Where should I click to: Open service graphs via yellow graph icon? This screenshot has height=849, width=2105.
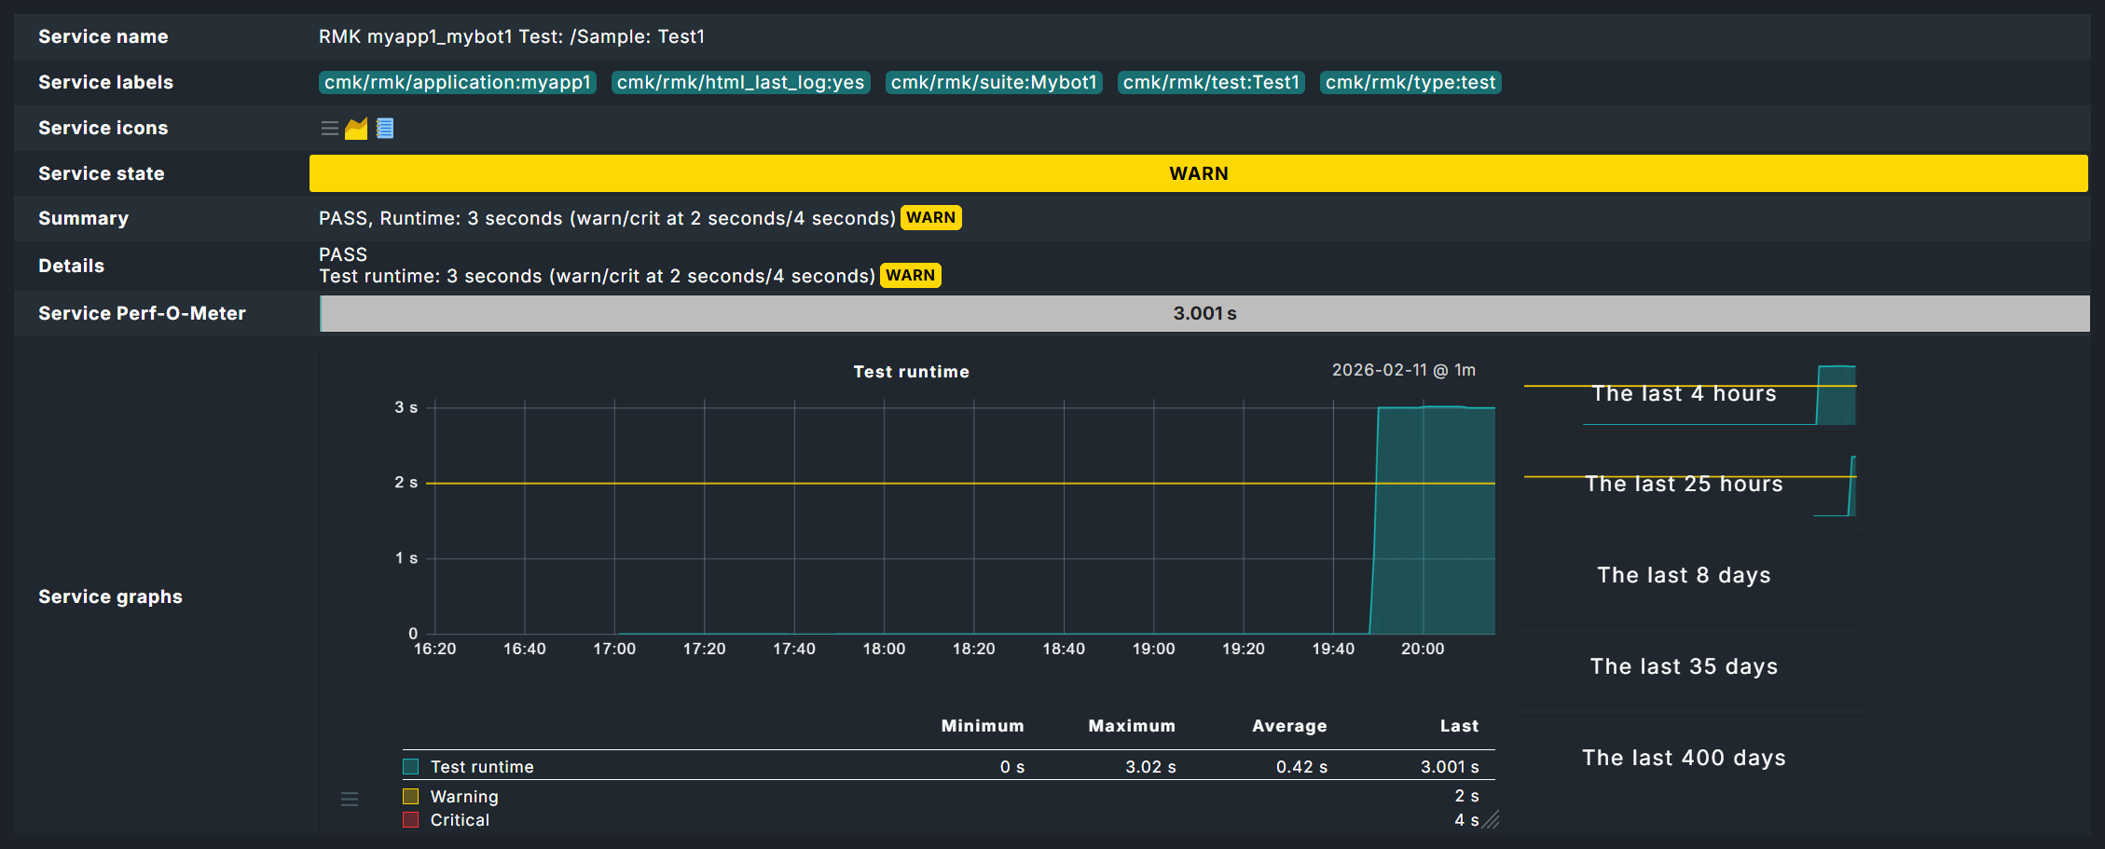pyautogui.click(x=358, y=128)
